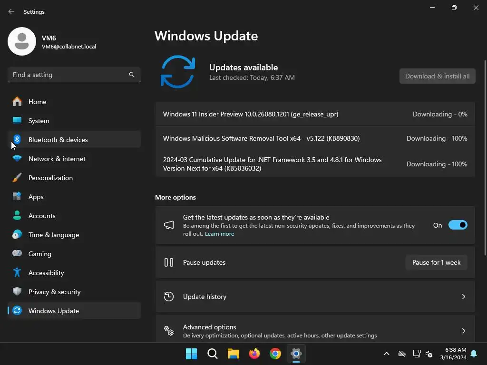Open Network & internet settings
The image size is (487, 365).
click(74, 159)
